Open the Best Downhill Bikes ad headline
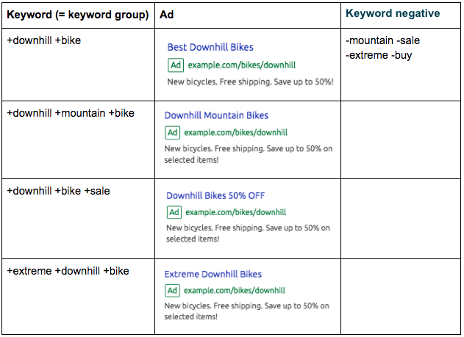Image resolution: width=464 pixels, height=337 pixels. (210, 47)
